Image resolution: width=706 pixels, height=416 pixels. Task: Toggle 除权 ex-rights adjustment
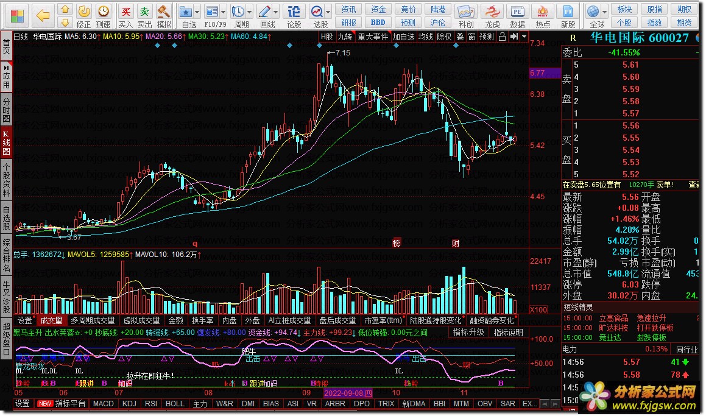444,37
